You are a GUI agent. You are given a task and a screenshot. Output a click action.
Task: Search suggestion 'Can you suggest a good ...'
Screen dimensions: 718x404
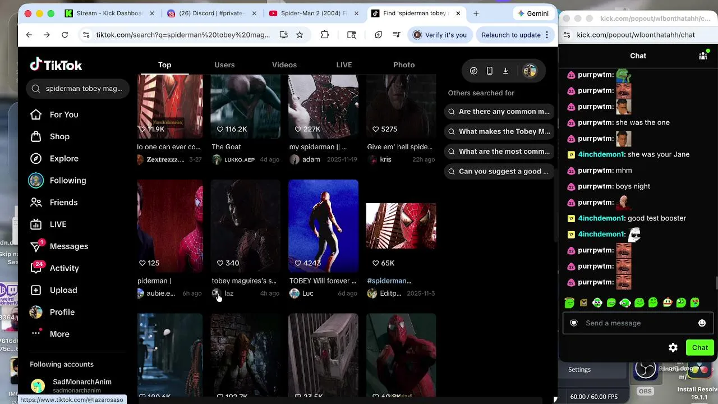(x=499, y=171)
